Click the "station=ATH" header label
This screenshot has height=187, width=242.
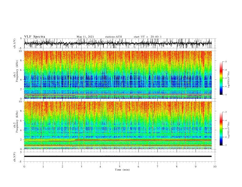113,37
